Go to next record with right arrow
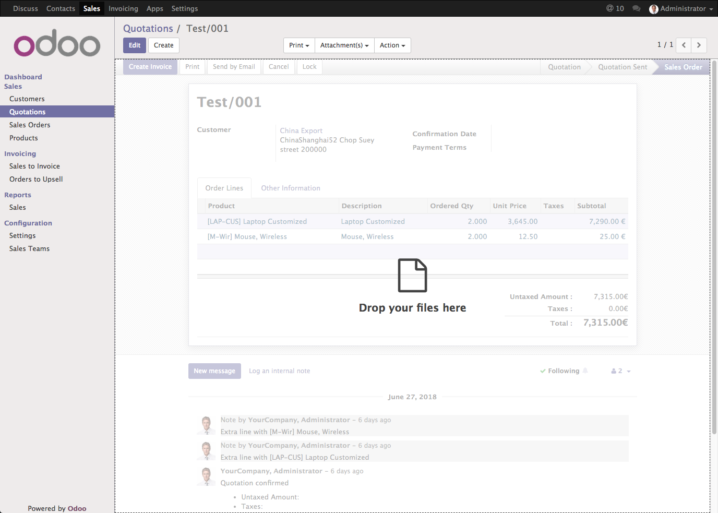Image resolution: width=718 pixels, height=513 pixels. [699, 45]
